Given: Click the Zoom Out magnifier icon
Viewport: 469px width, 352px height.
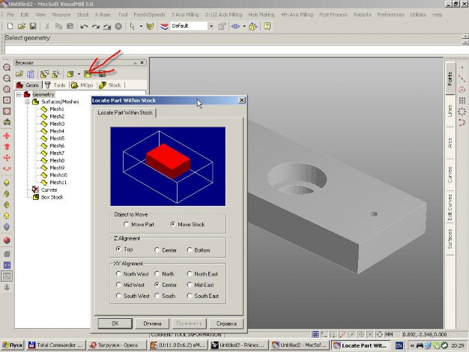Looking at the screenshot, I should pyautogui.click(x=7, y=79).
